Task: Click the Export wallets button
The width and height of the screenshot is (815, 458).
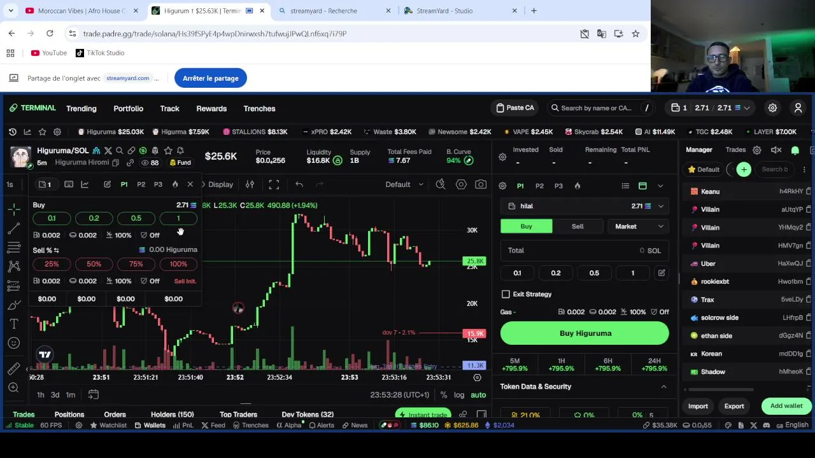Action: pyautogui.click(x=734, y=406)
